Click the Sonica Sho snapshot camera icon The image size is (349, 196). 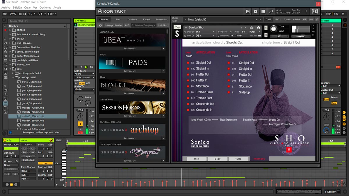point(252,28)
